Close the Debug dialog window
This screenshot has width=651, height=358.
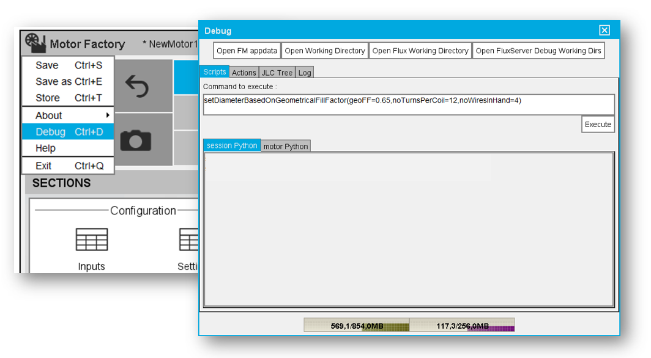(x=604, y=31)
